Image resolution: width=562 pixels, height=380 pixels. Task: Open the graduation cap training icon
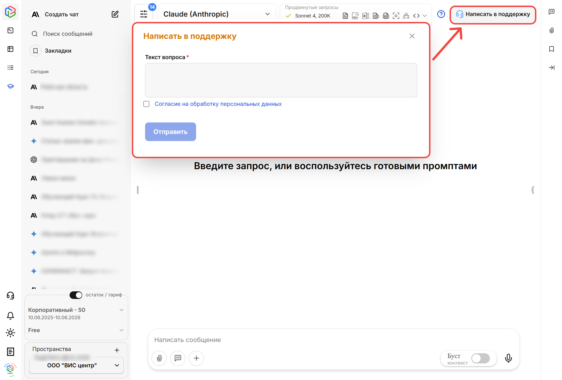click(x=10, y=86)
